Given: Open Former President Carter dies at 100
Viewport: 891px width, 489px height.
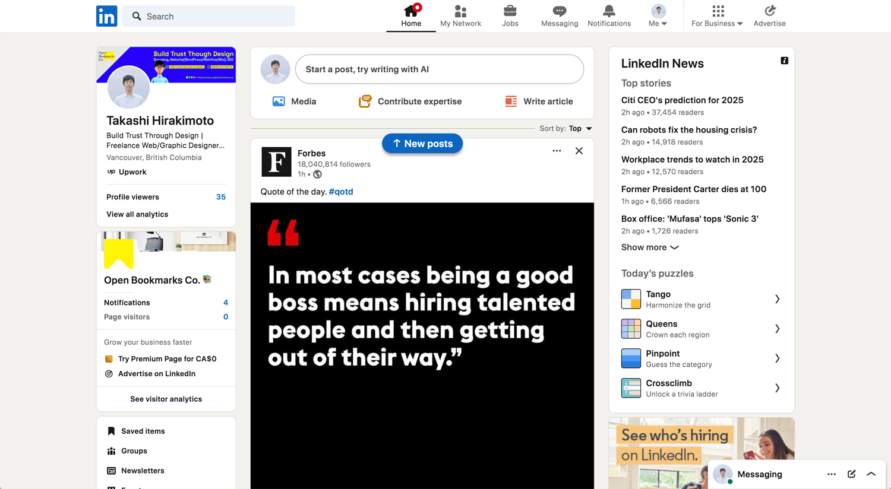Looking at the screenshot, I should coord(694,189).
